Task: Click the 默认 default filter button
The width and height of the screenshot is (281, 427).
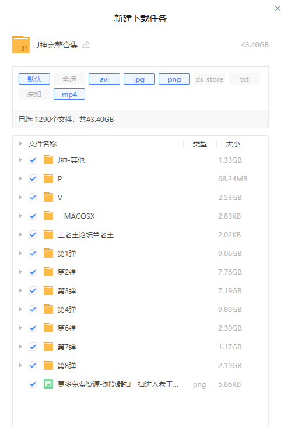Action: [34, 79]
